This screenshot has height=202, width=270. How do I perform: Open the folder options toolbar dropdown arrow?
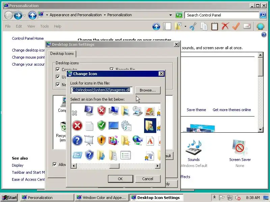[185, 27]
